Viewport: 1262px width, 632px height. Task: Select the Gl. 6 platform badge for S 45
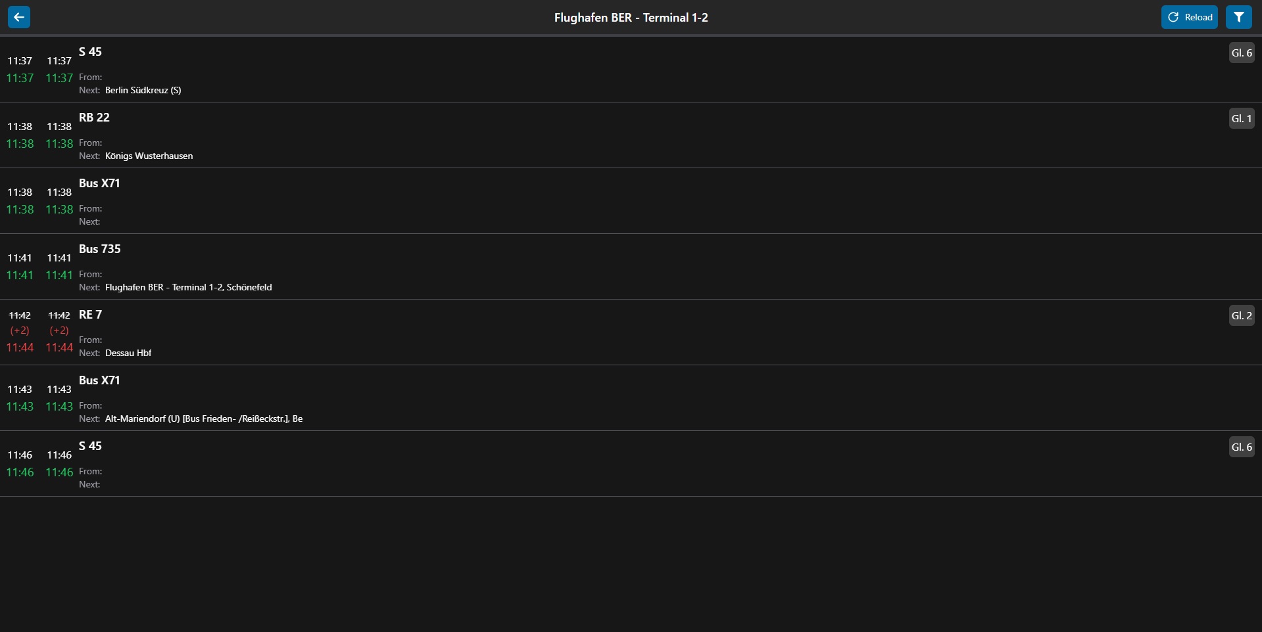[x=1242, y=53]
